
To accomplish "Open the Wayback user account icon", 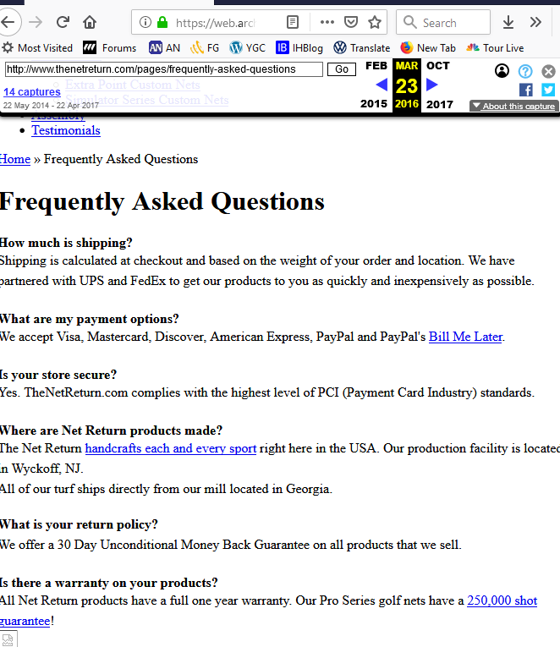I will tap(502, 71).
